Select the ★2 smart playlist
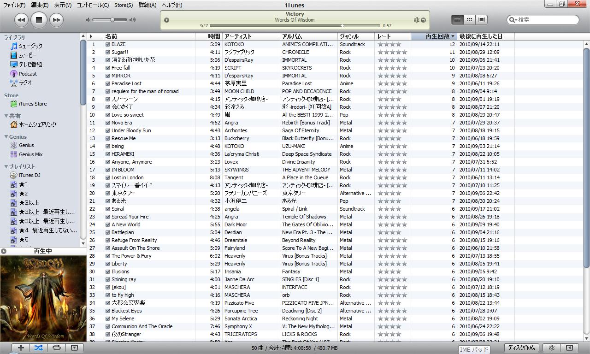The width and height of the screenshot is (590, 354). tap(23, 194)
